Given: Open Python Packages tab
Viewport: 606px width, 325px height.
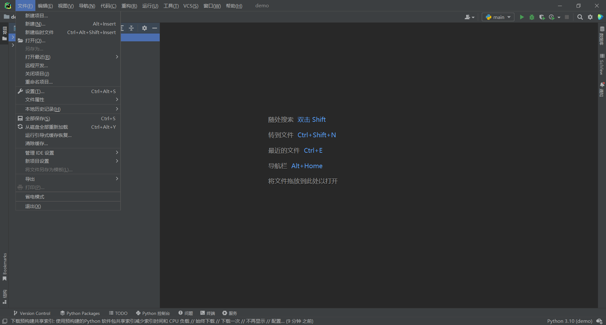Looking at the screenshot, I should pyautogui.click(x=80, y=313).
